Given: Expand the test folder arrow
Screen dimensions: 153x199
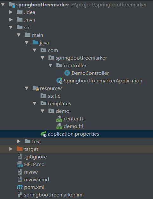Looking at the screenshot, I should click(19, 141).
